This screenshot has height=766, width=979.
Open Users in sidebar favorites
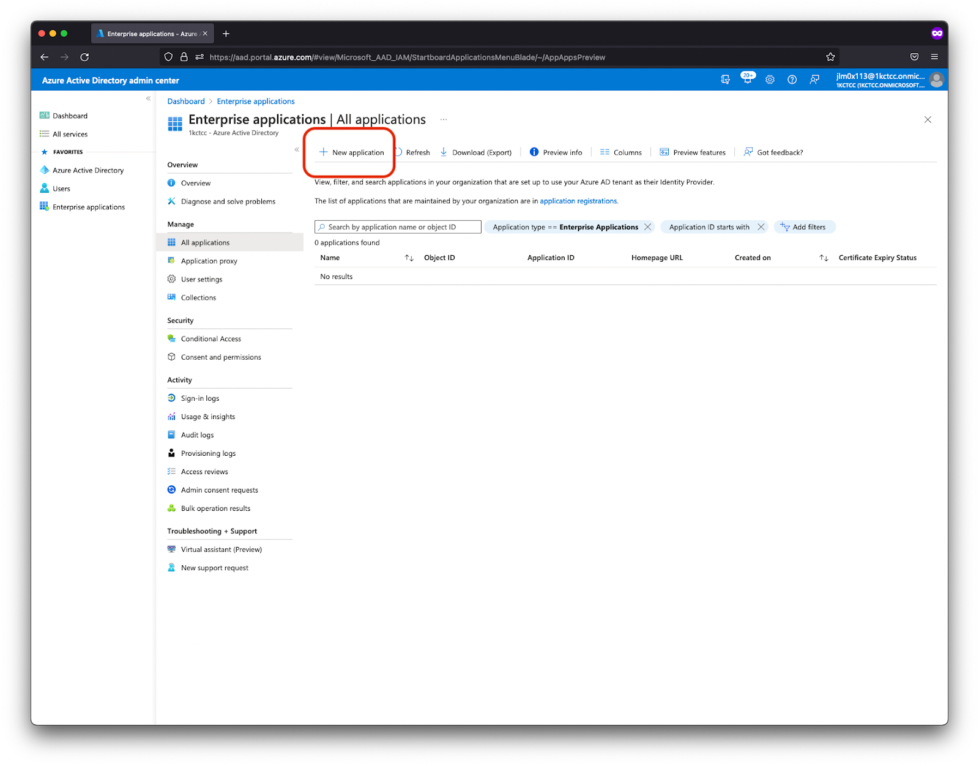pos(55,188)
